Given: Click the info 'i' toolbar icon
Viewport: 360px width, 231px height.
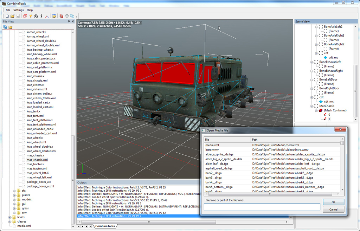Looking at the screenshot, I should (x=41, y=16).
